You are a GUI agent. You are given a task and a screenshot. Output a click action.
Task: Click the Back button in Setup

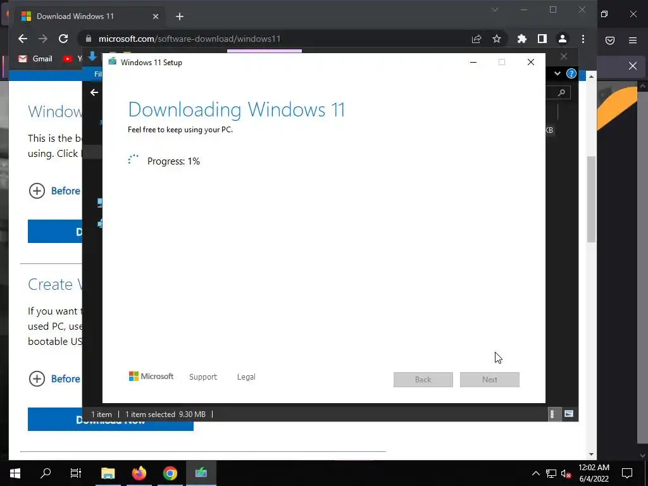[x=423, y=380]
